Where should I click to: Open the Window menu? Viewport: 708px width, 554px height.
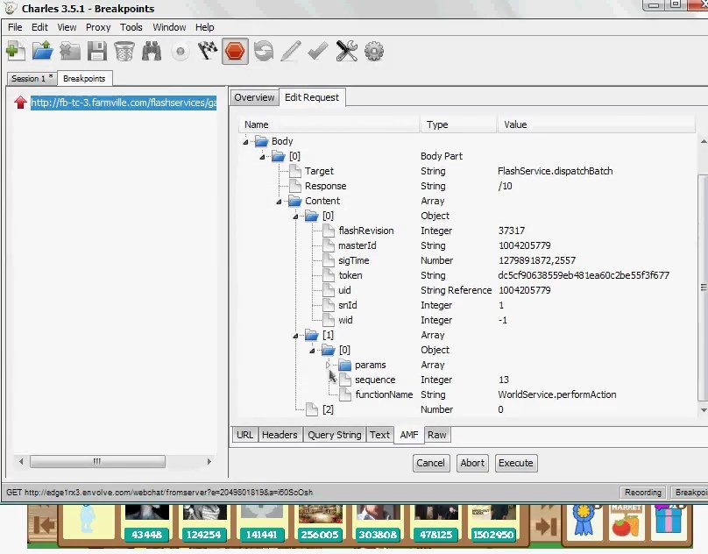click(x=169, y=27)
